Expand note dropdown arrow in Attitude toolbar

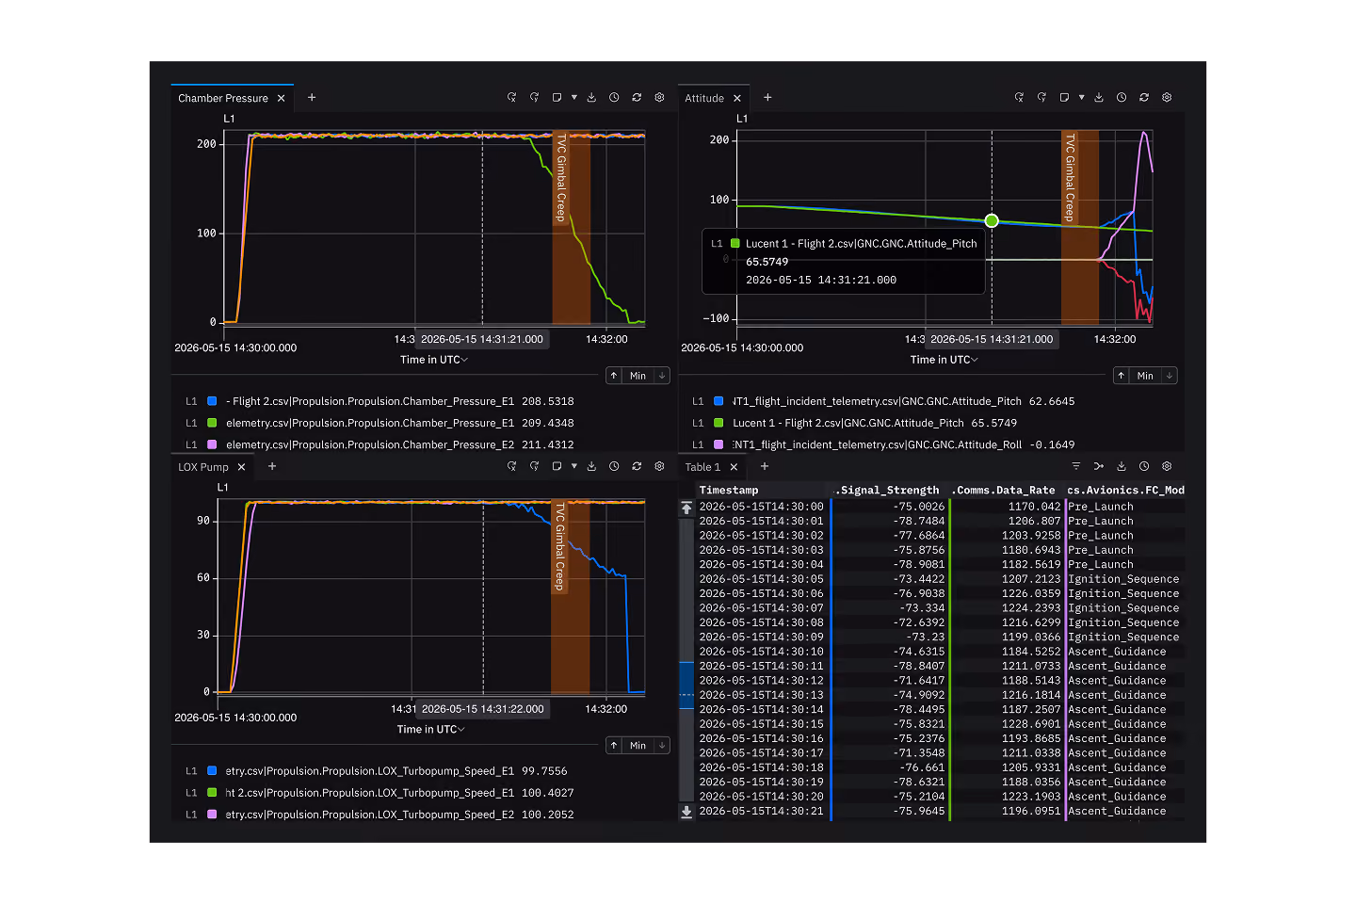coord(1081,97)
